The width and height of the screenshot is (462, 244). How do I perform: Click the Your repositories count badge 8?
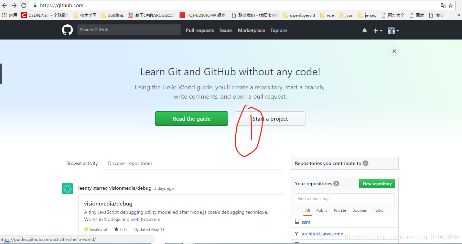[x=336, y=184]
